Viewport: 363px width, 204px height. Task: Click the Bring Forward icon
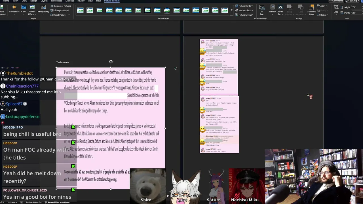[x=290, y=7]
